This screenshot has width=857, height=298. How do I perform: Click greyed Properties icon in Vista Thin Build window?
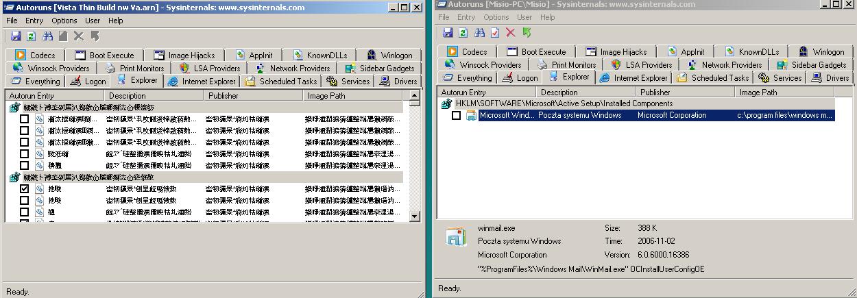(x=63, y=36)
